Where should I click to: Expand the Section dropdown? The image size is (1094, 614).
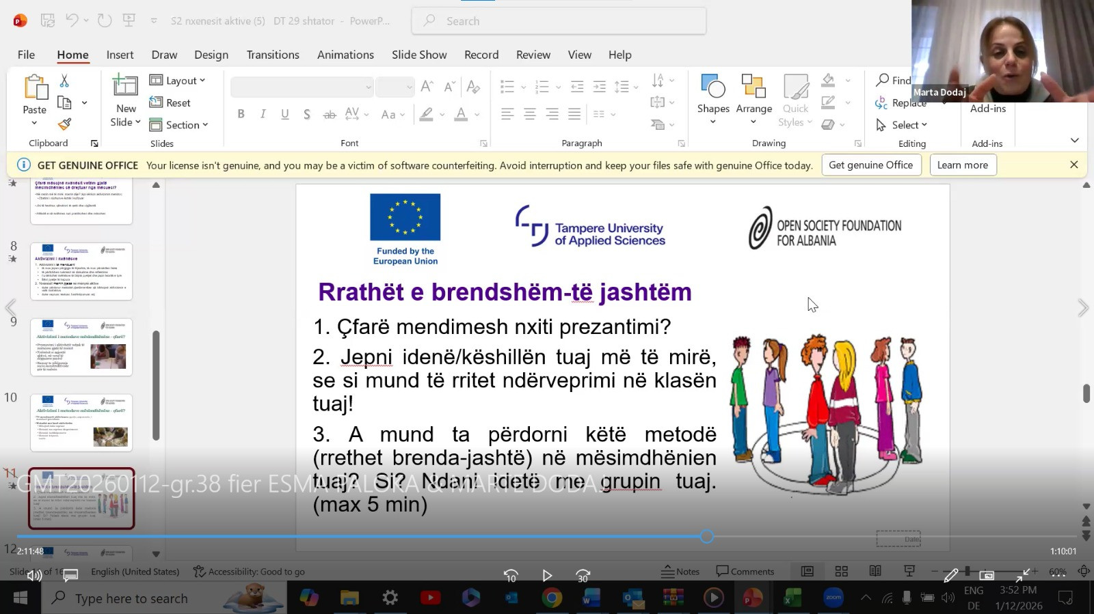coord(178,124)
